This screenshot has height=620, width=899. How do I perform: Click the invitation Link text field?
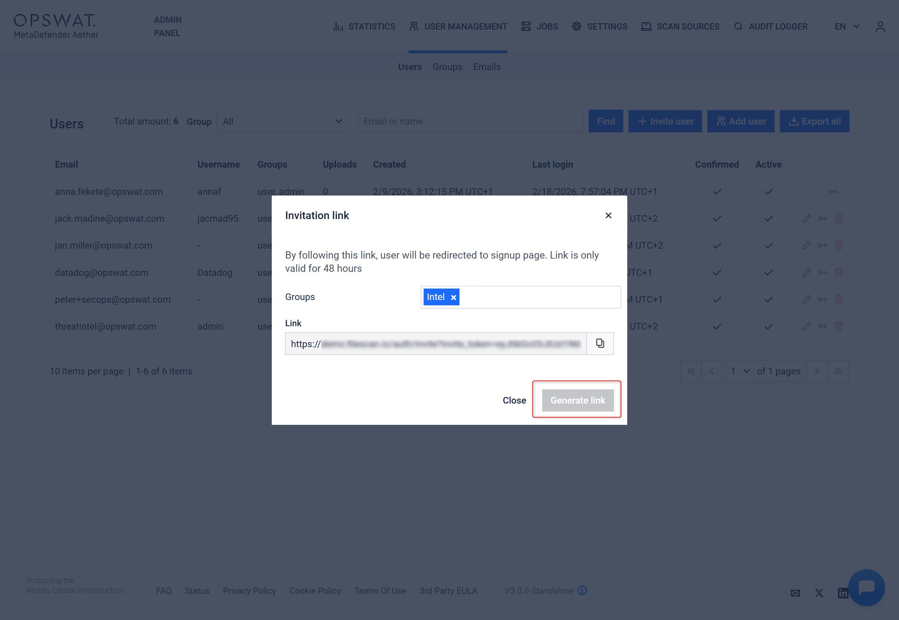pos(435,344)
